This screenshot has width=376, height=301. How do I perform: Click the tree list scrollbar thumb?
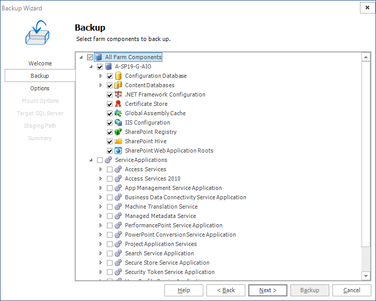click(366, 154)
